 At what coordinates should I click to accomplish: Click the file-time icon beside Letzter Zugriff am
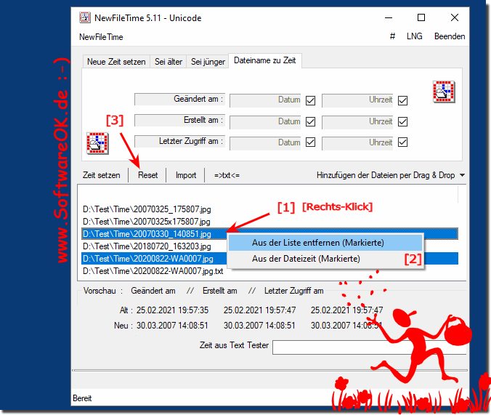(x=97, y=143)
